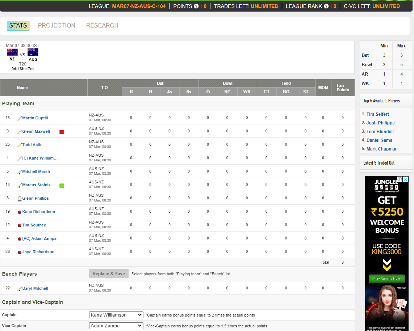Click the green marker beside Marcus Stoinis

pyautogui.click(x=62, y=186)
